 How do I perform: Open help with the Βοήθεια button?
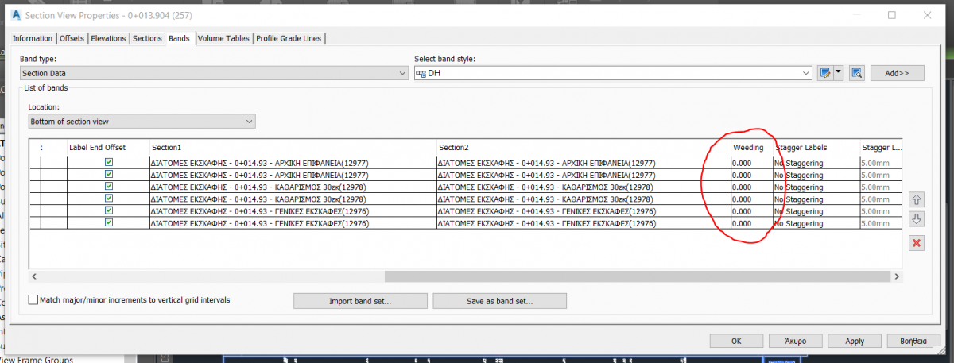click(914, 341)
